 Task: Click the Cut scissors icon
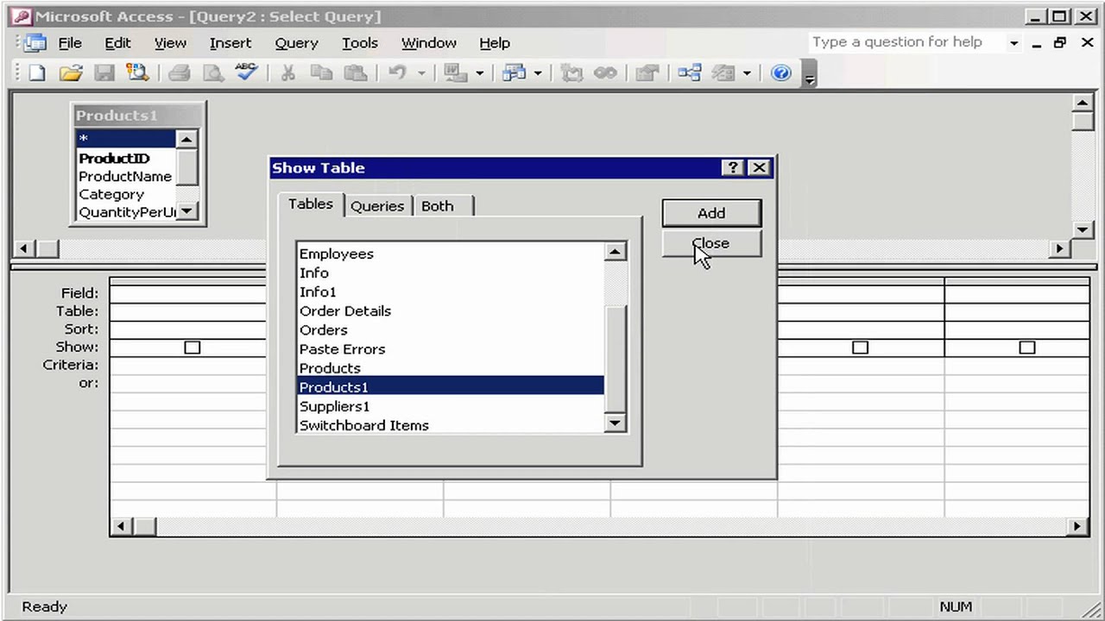(288, 73)
